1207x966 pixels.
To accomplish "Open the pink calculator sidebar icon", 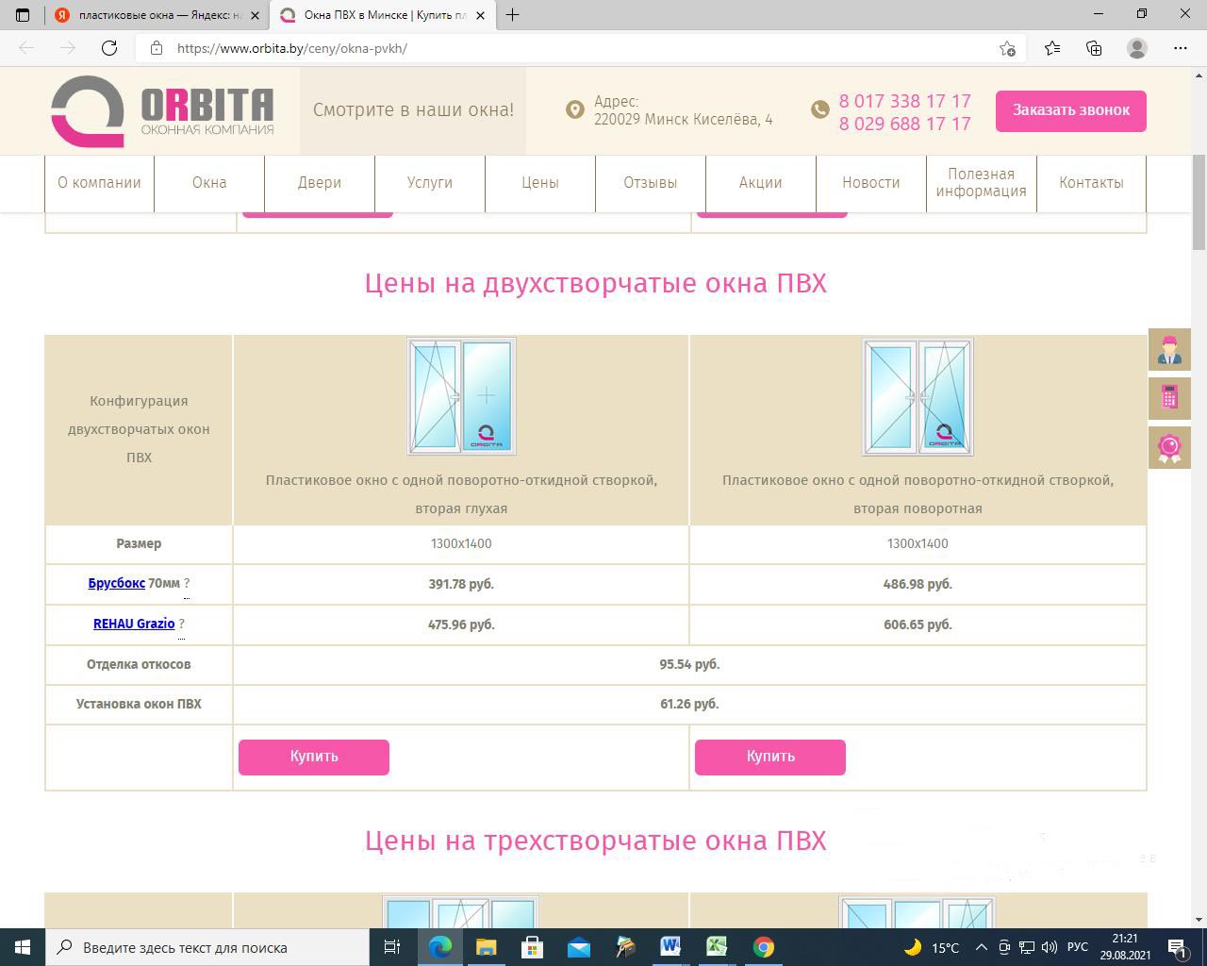I will pyautogui.click(x=1169, y=398).
